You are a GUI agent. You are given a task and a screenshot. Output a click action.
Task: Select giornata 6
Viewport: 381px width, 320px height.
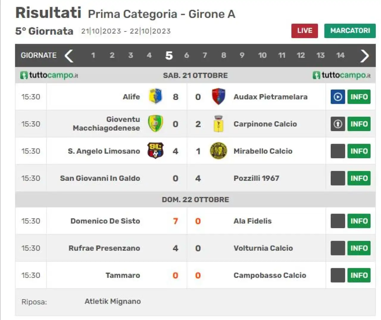(187, 55)
